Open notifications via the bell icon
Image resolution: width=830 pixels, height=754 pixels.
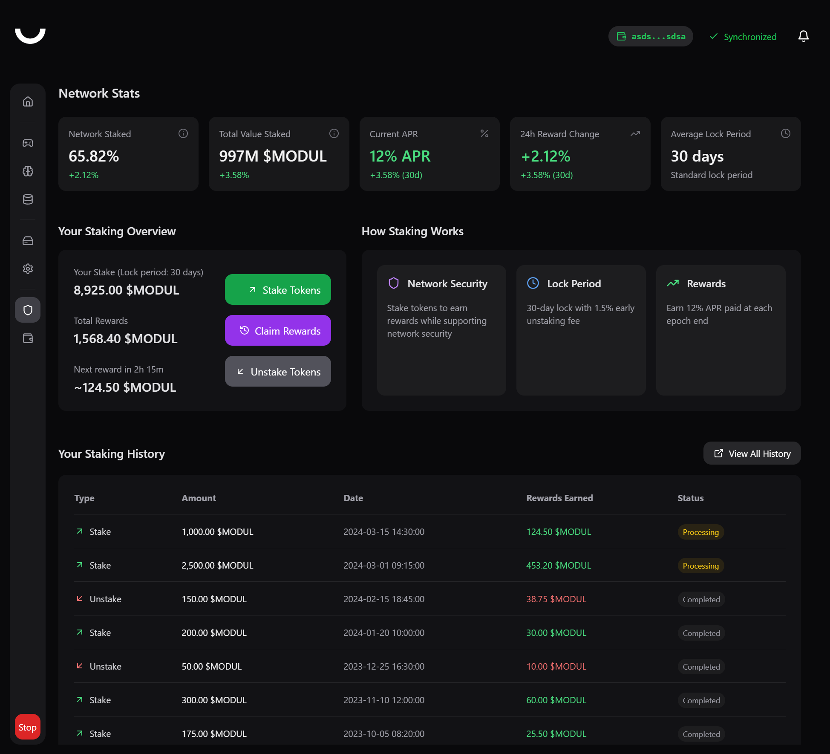(x=803, y=36)
